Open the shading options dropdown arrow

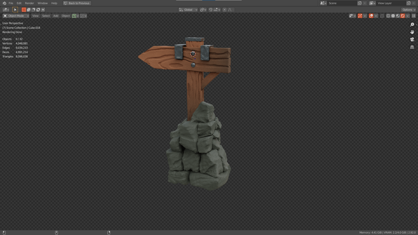(x=408, y=16)
